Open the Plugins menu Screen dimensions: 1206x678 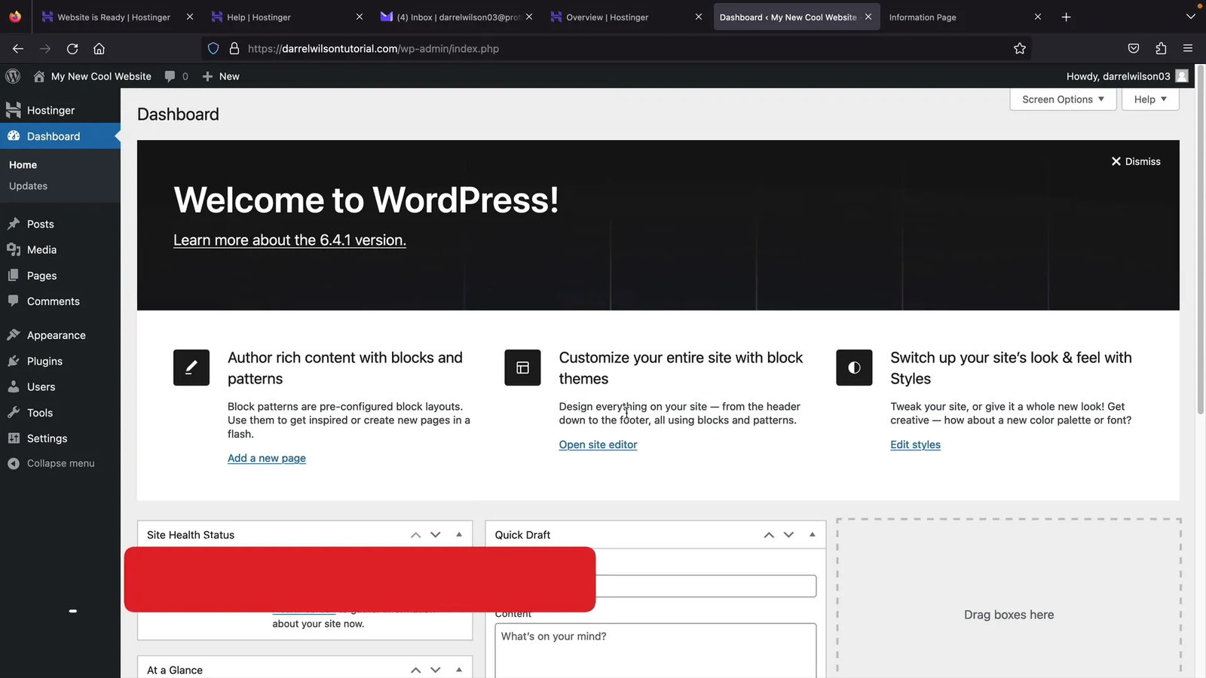pos(60,361)
